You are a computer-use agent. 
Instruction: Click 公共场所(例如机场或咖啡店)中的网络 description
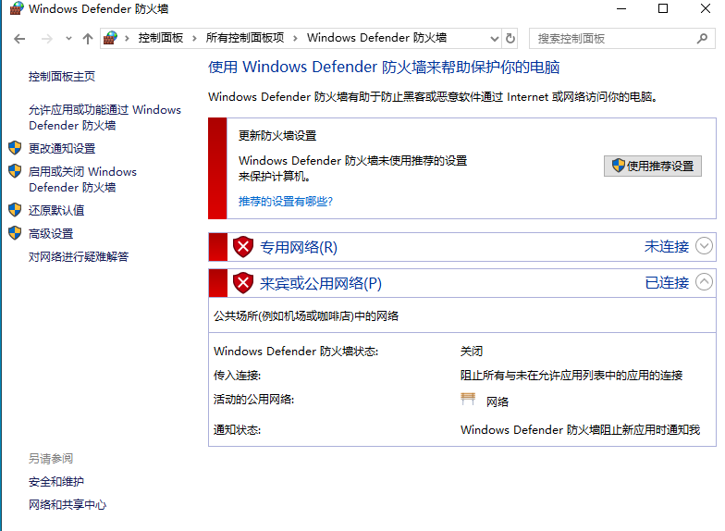click(306, 316)
